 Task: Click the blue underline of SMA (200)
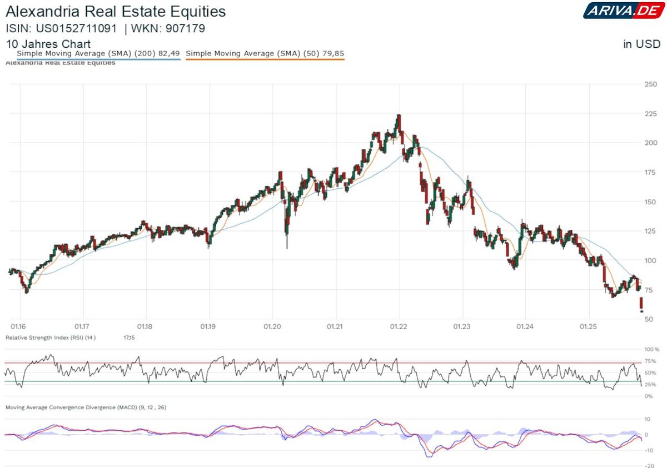(x=98, y=59)
